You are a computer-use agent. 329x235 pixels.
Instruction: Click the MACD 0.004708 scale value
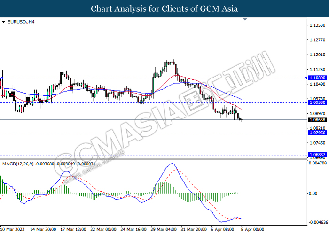tap(318, 163)
